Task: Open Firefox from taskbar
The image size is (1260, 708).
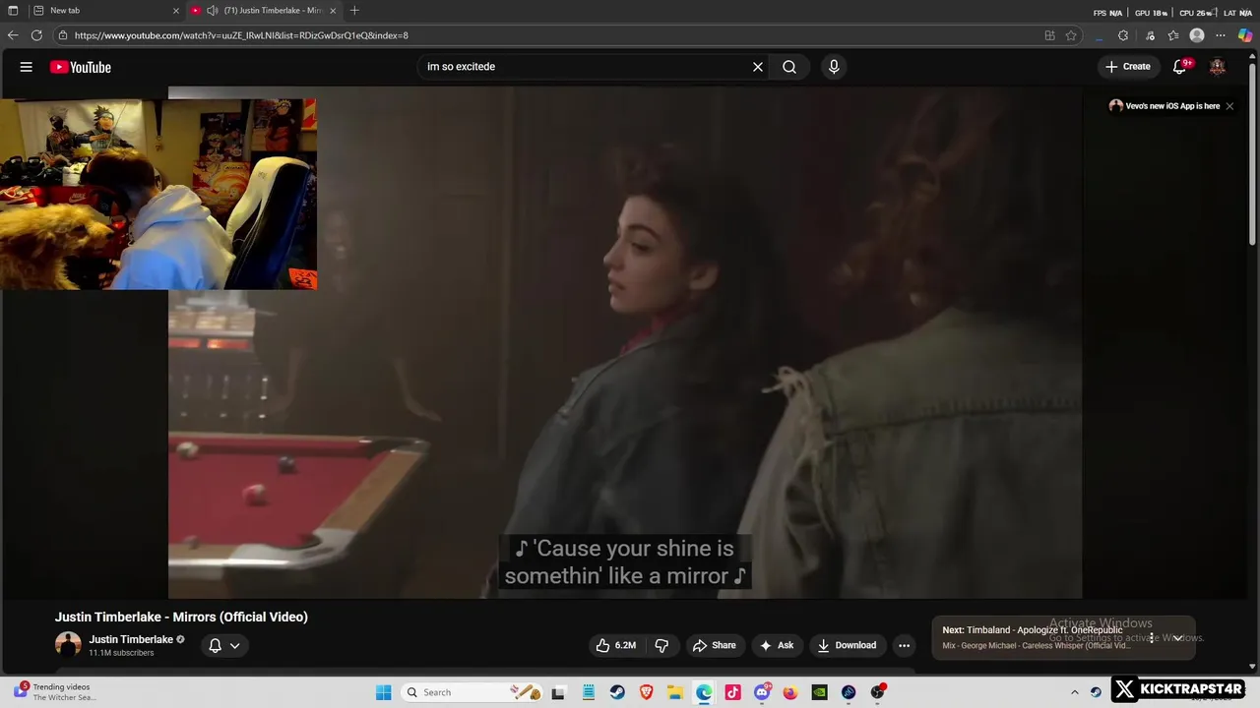Action: coord(790,692)
